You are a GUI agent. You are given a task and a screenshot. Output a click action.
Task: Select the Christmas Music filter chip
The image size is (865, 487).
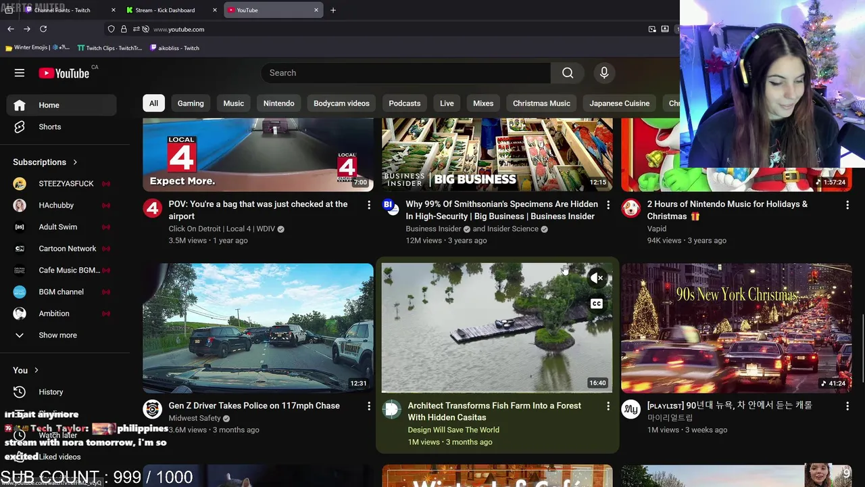click(x=541, y=103)
